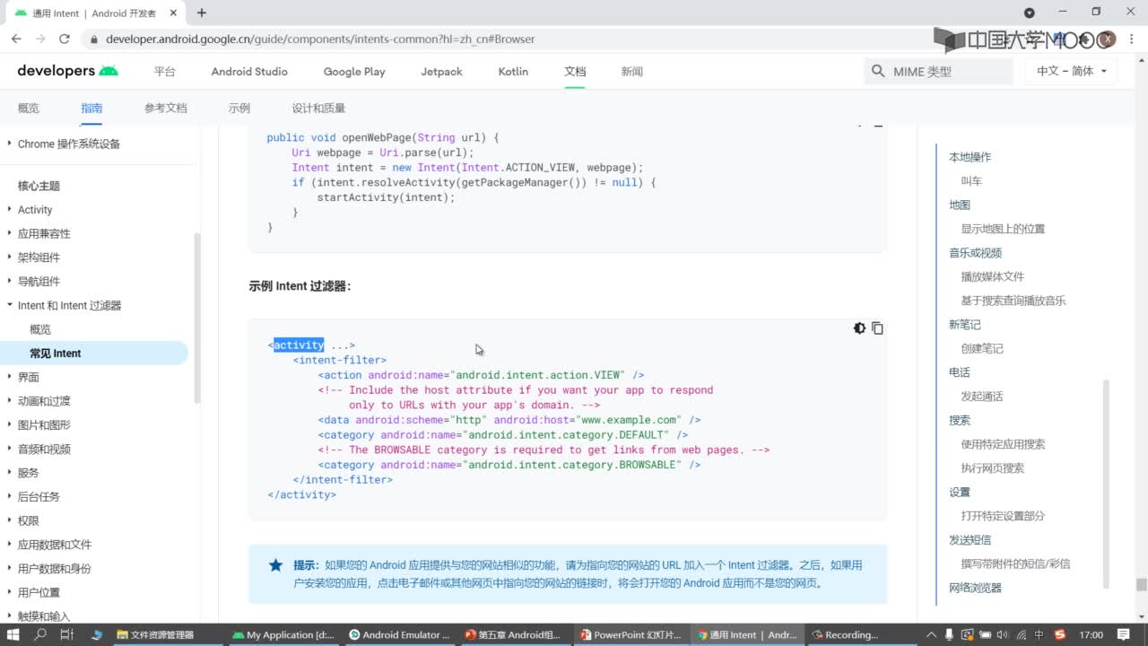The width and height of the screenshot is (1148, 646).
Task: Click the Sogou input method tray icon
Action: point(1059,634)
